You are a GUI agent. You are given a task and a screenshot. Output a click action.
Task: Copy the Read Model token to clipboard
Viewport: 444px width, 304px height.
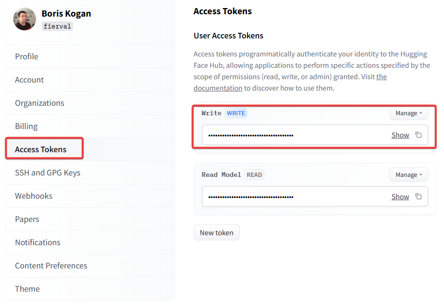(418, 196)
